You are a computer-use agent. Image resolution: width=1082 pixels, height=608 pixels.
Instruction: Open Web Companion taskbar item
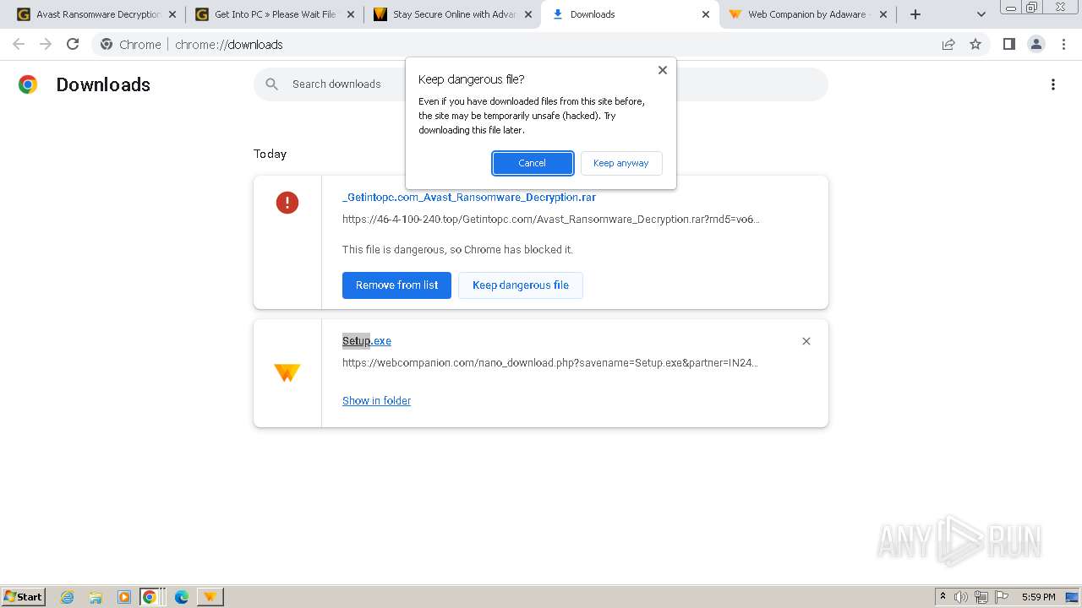210,597
